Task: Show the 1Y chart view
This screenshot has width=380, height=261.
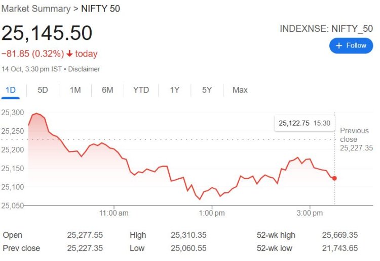Action: 174,90
